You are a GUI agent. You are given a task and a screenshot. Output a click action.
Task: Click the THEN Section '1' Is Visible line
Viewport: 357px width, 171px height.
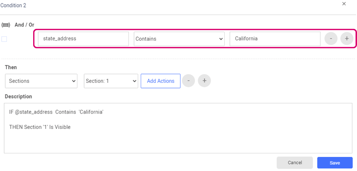click(x=40, y=127)
